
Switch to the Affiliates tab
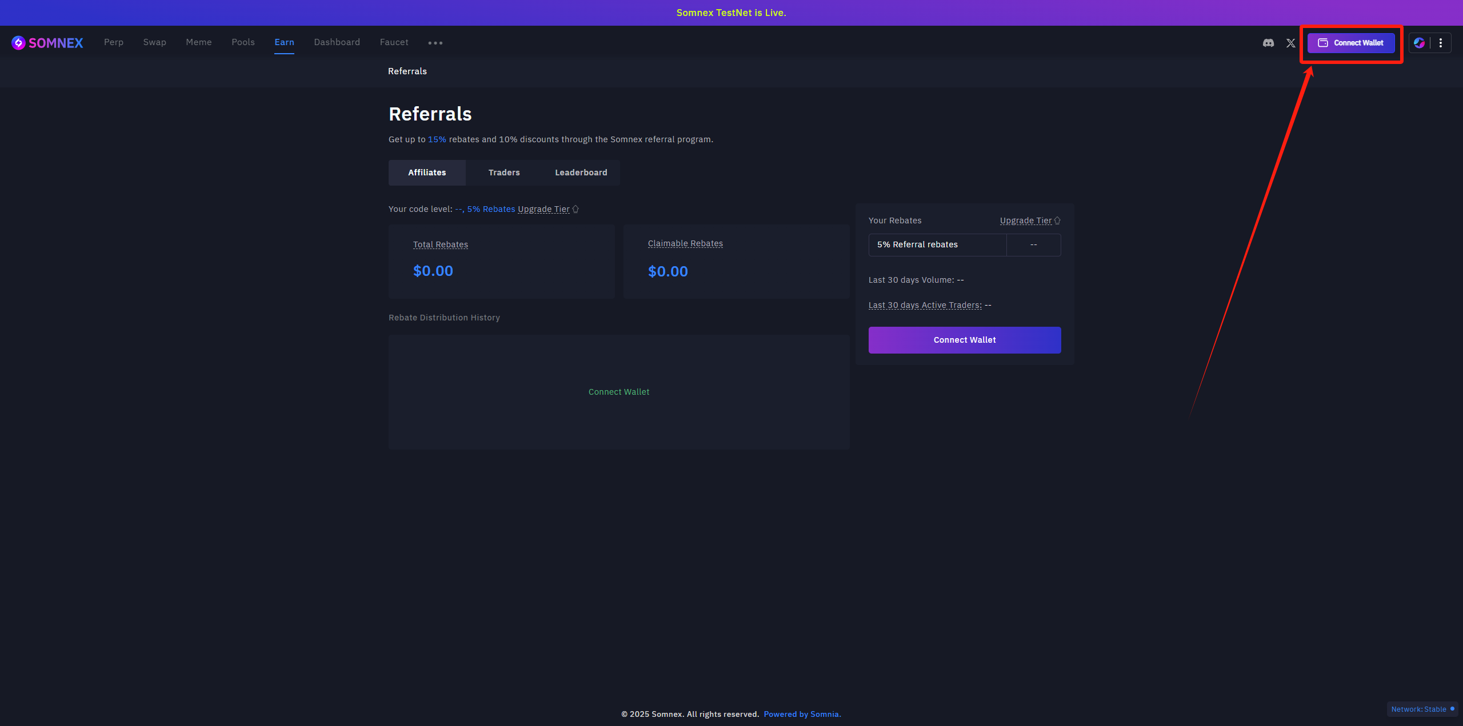pyautogui.click(x=427, y=173)
